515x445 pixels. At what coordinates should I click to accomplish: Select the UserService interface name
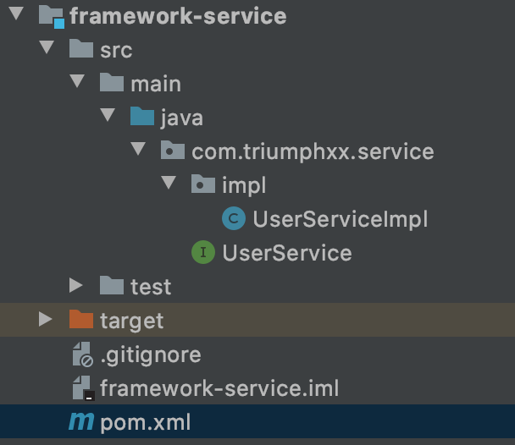point(286,253)
